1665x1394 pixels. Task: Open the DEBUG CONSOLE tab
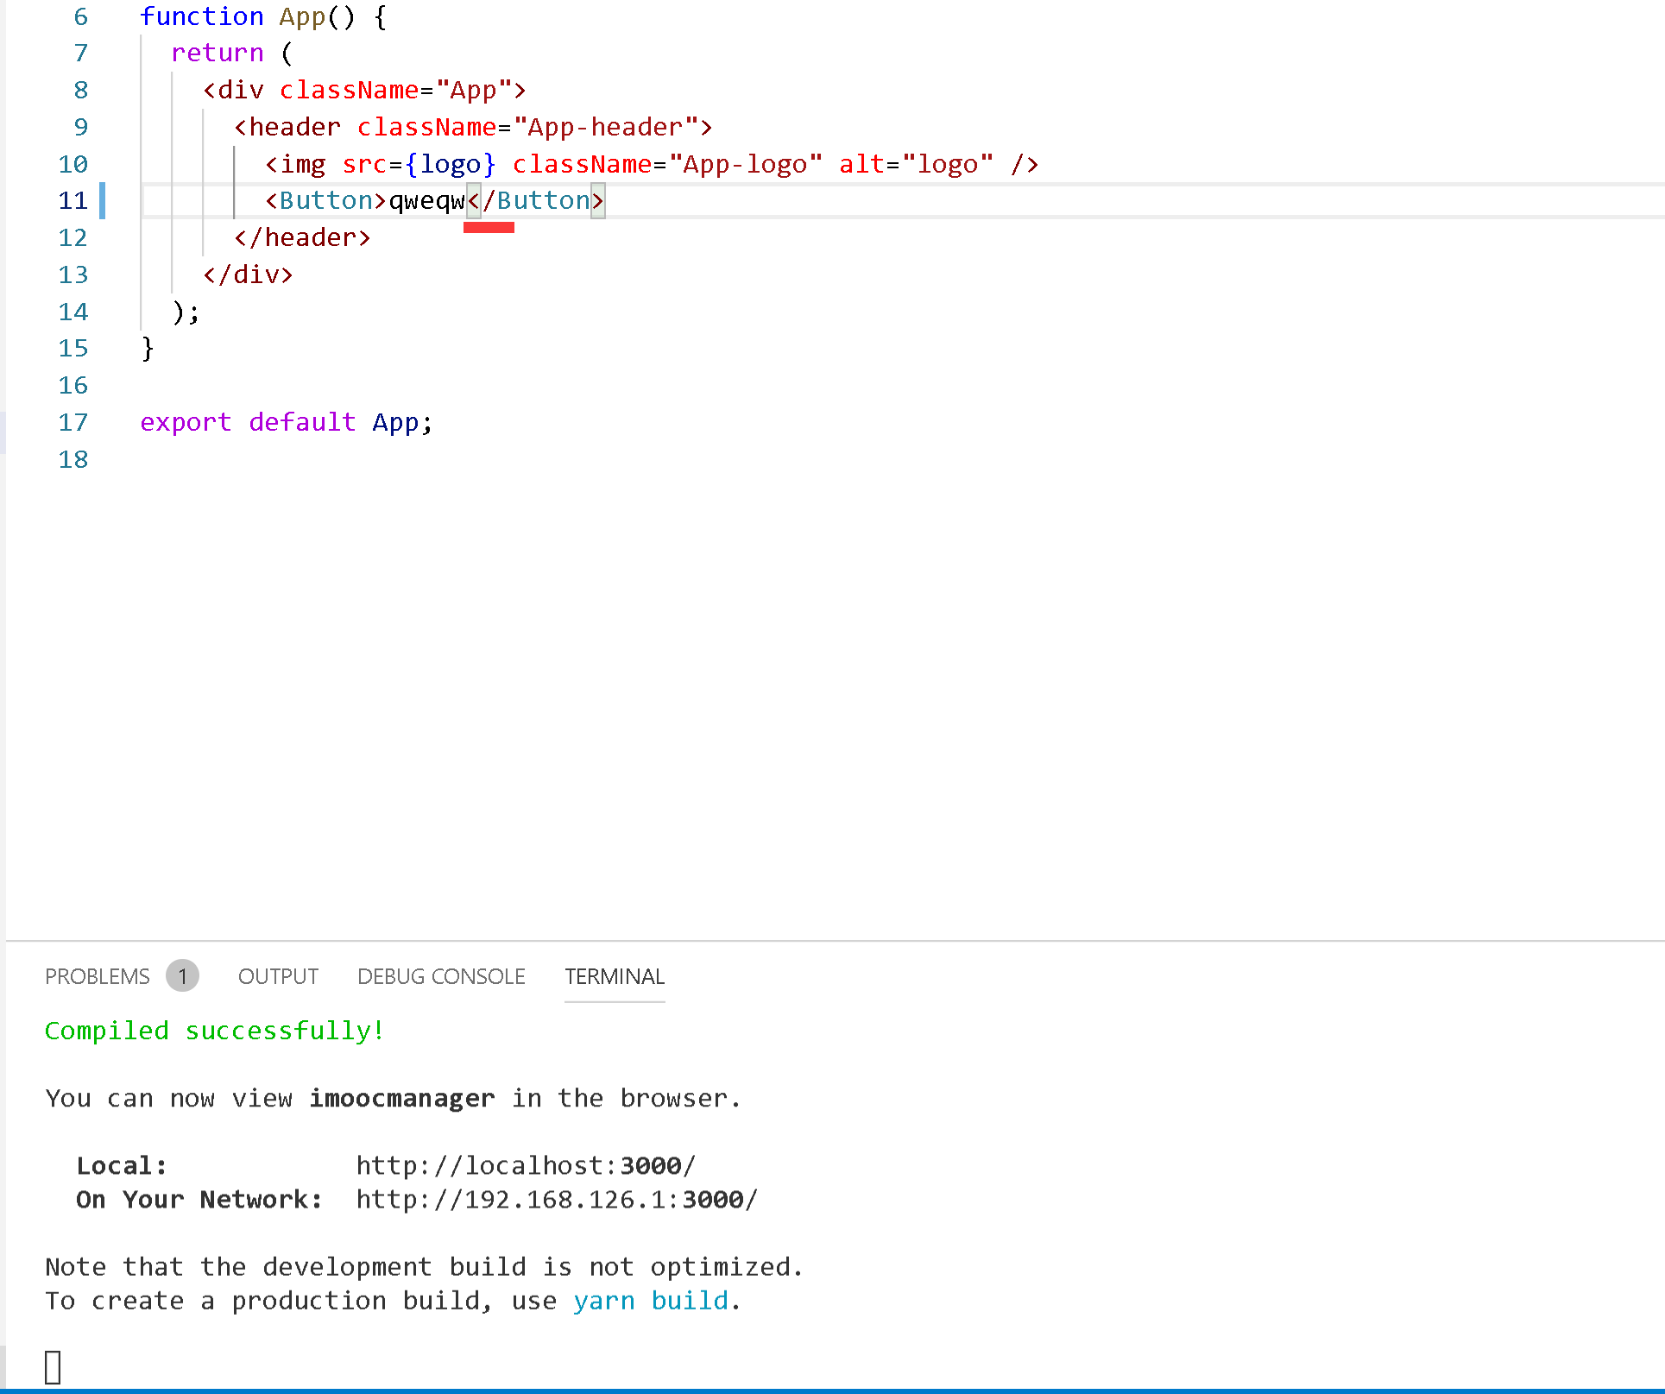click(x=441, y=976)
